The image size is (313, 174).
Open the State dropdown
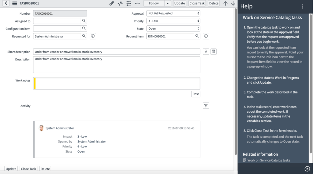(173, 28)
